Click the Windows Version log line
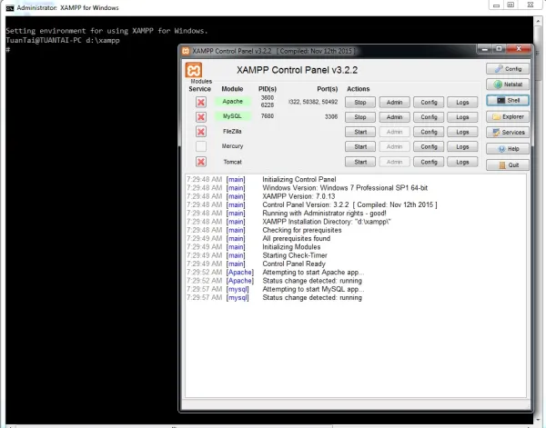546x428 pixels. (x=345, y=188)
